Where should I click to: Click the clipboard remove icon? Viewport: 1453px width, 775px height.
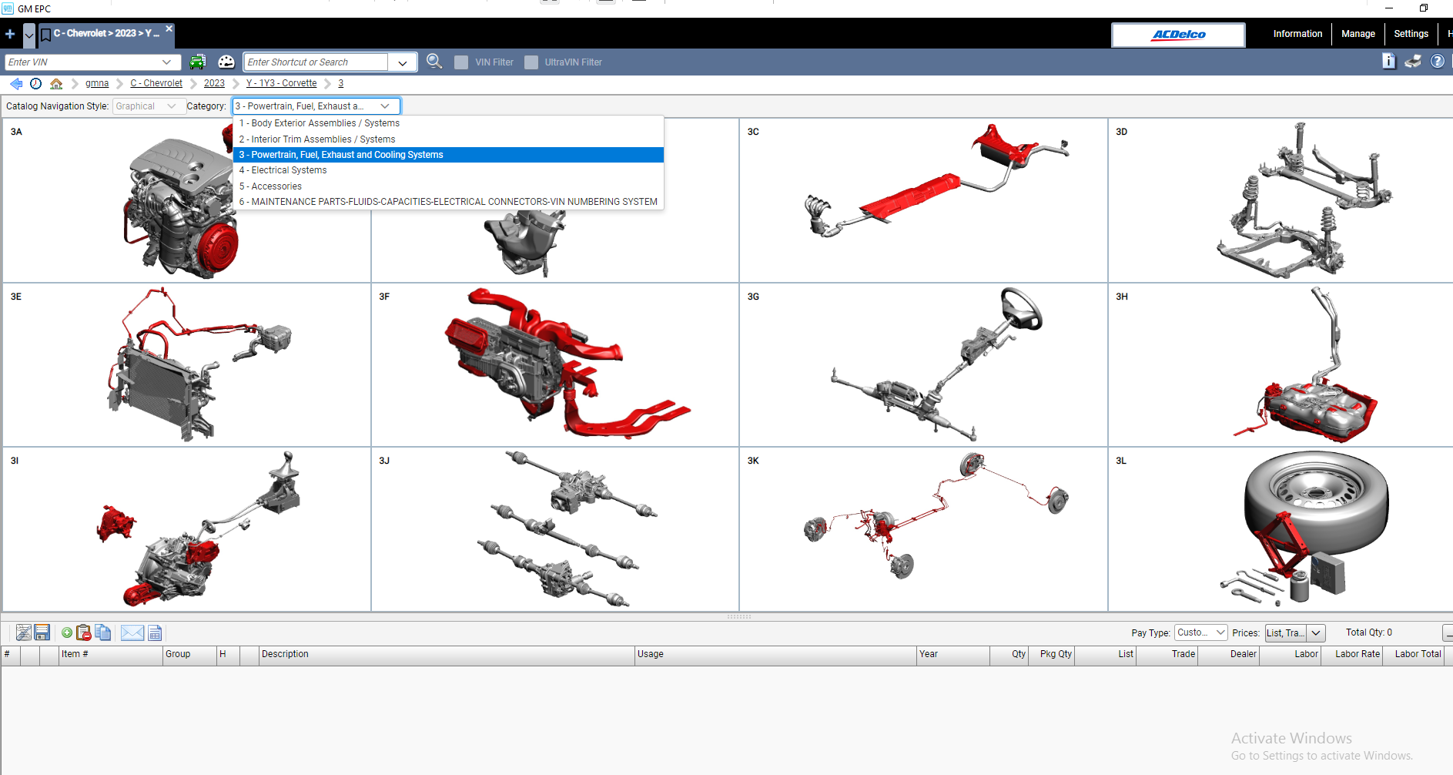(84, 632)
